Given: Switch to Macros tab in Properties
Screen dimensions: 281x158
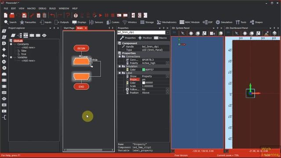Looking at the screenshot, I should tap(160, 38).
